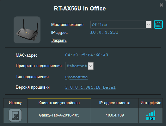The image size is (166, 126).
Task: Click the Иконку column header
Action: click(x=15, y=103)
